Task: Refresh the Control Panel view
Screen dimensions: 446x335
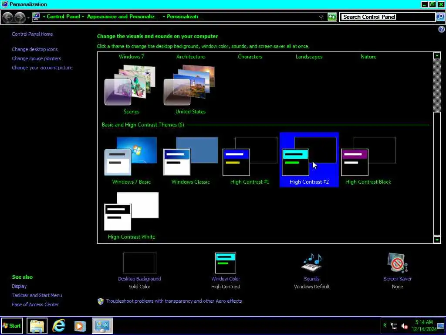Action: coord(331,17)
